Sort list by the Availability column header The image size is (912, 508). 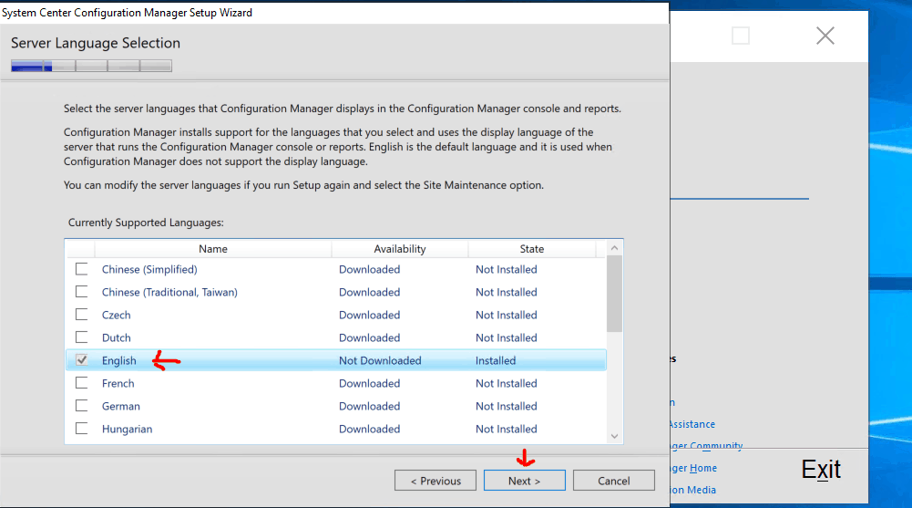(x=400, y=248)
